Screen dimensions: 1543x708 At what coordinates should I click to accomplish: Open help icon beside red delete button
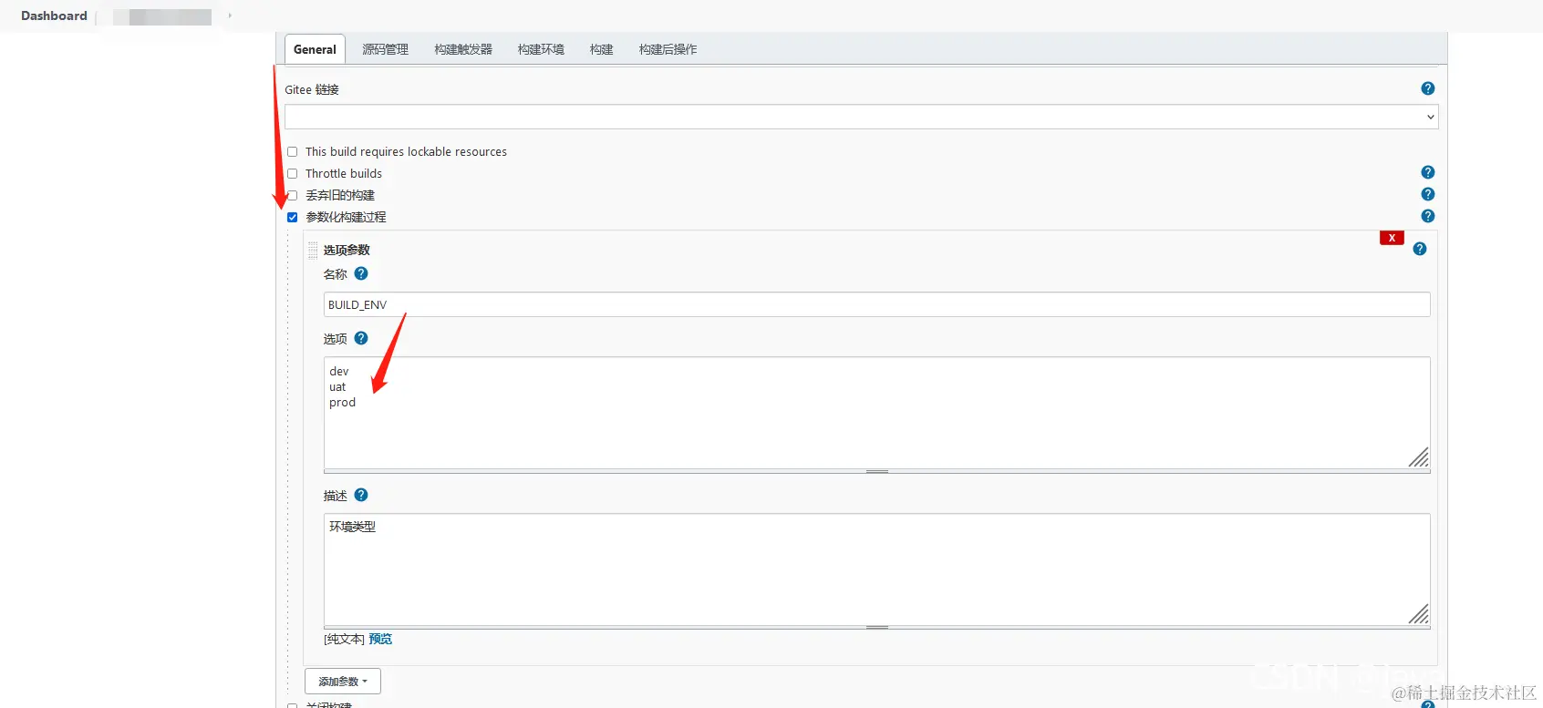[x=1420, y=249]
